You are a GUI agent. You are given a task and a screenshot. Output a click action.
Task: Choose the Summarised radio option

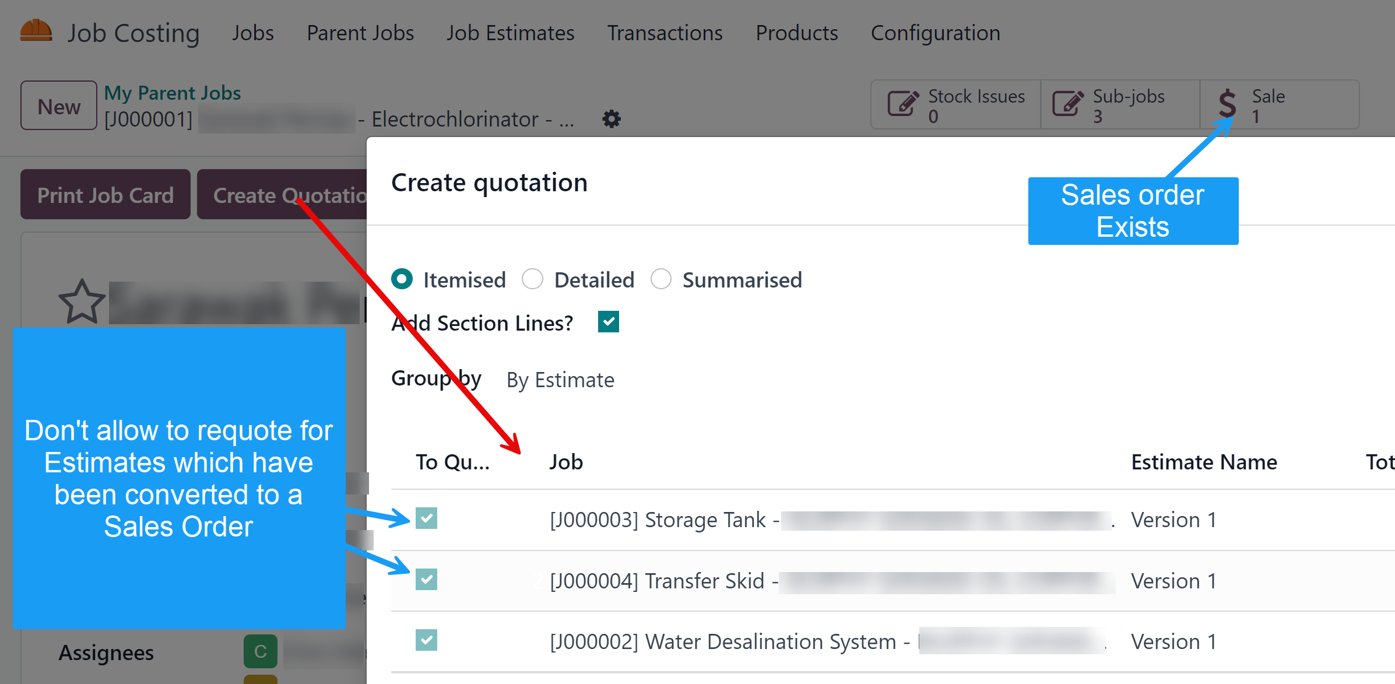pos(660,279)
